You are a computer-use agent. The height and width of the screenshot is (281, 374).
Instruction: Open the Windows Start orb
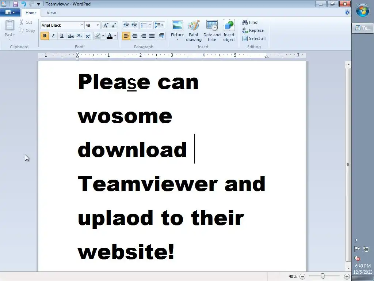(x=363, y=11)
